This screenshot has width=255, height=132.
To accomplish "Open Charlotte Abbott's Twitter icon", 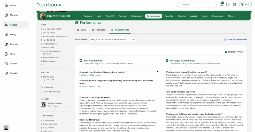I will 44,40.
